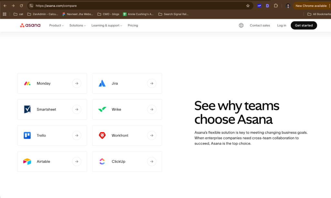Click the Airtable logo icon
The width and height of the screenshot is (331, 198).
(27, 161)
